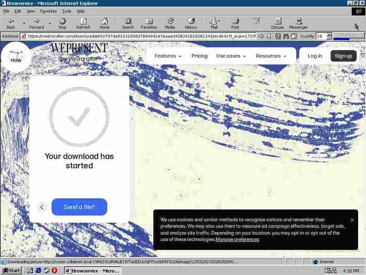Expand the Use cases dropdown
366x275 pixels.
click(x=231, y=56)
